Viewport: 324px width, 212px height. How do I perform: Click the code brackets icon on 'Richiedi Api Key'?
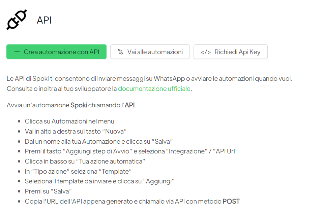point(206,51)
